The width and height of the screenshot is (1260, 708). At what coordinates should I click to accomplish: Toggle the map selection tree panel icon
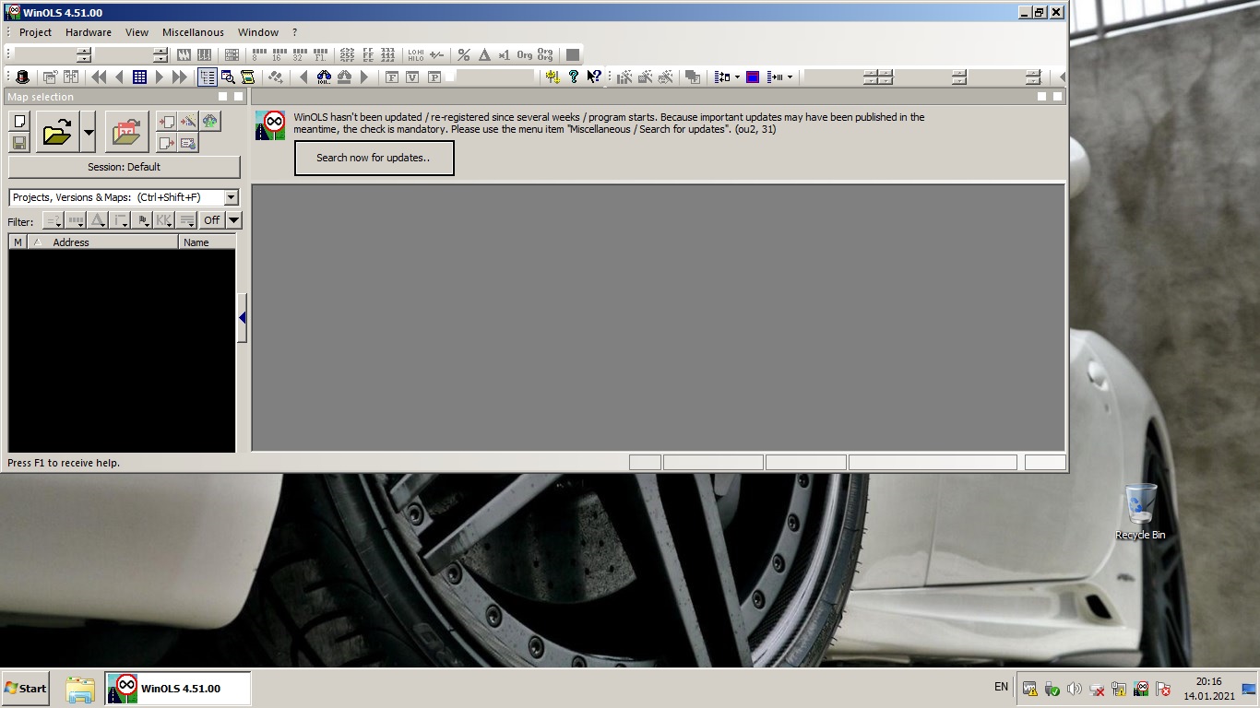pos(207,77)
